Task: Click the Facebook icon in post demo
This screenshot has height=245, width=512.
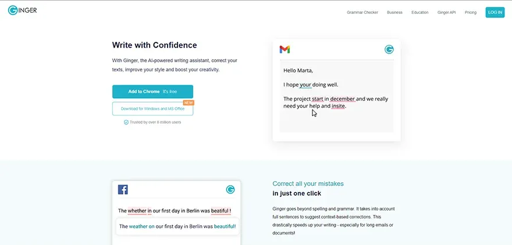Action: click(x=123, y=190)
